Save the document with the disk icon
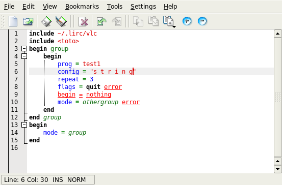282x185 pixels. point(46,21)
